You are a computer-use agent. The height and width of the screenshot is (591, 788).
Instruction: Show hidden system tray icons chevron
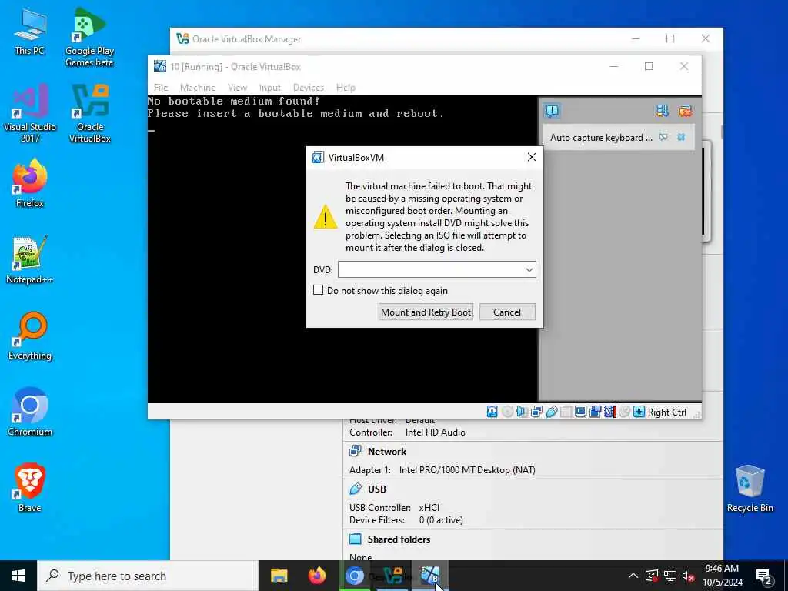click(x=633, y=576)
